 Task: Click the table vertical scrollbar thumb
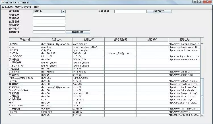tap(202, 87)
